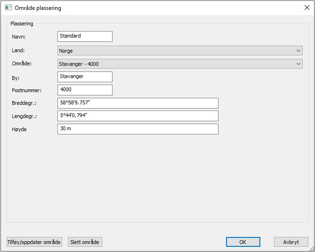Click the Land: label text
The width and height of the screenshot is (315, 252).
tap(18, 51)
